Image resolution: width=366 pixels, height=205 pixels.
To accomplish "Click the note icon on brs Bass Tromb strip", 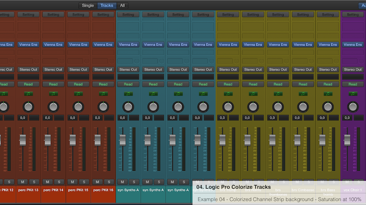I will (x=328, y=94).
